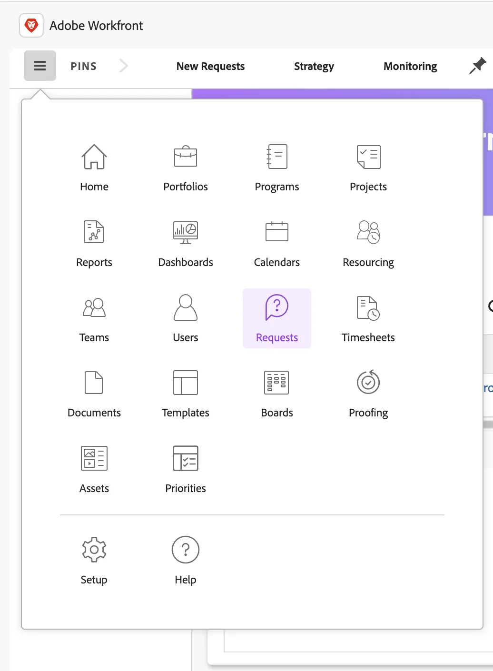
Task: Open the Priorities area
Action: tap(186, 469)
